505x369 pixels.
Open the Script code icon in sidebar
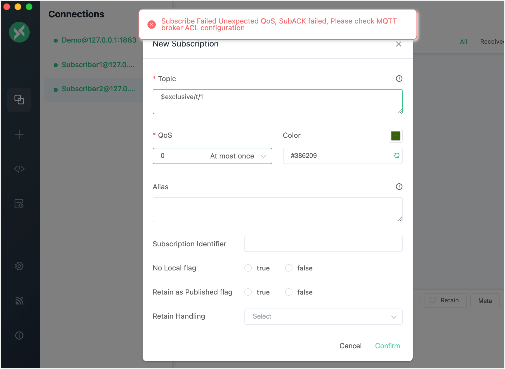tap(19, 169)
